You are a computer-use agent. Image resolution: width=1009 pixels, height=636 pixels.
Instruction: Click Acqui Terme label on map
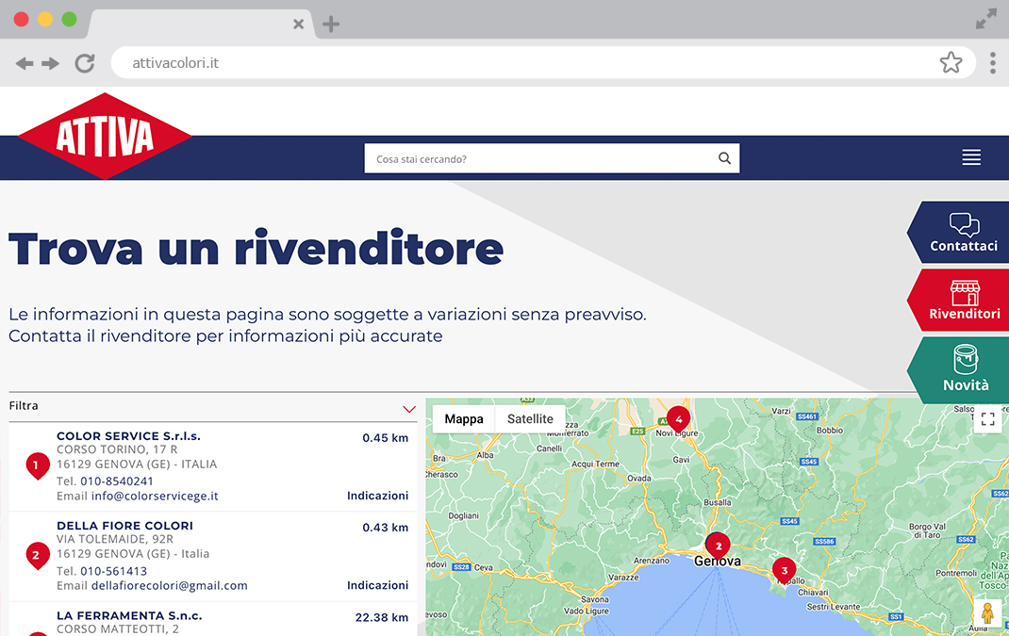tap(595, 464)
